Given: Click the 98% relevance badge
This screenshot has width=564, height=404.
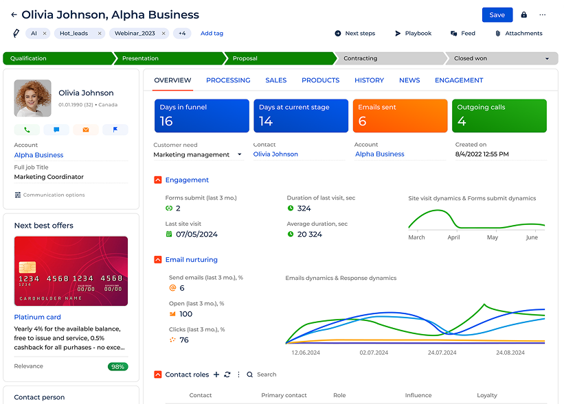Looking at the screenshot, I should (117, 367).
